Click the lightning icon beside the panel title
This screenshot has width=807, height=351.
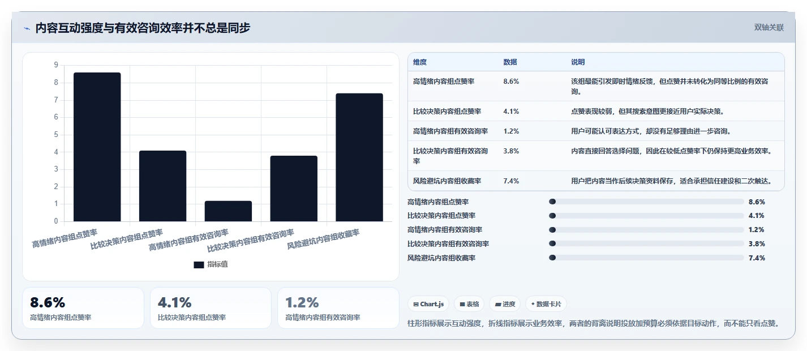click(x=27, y=28)
